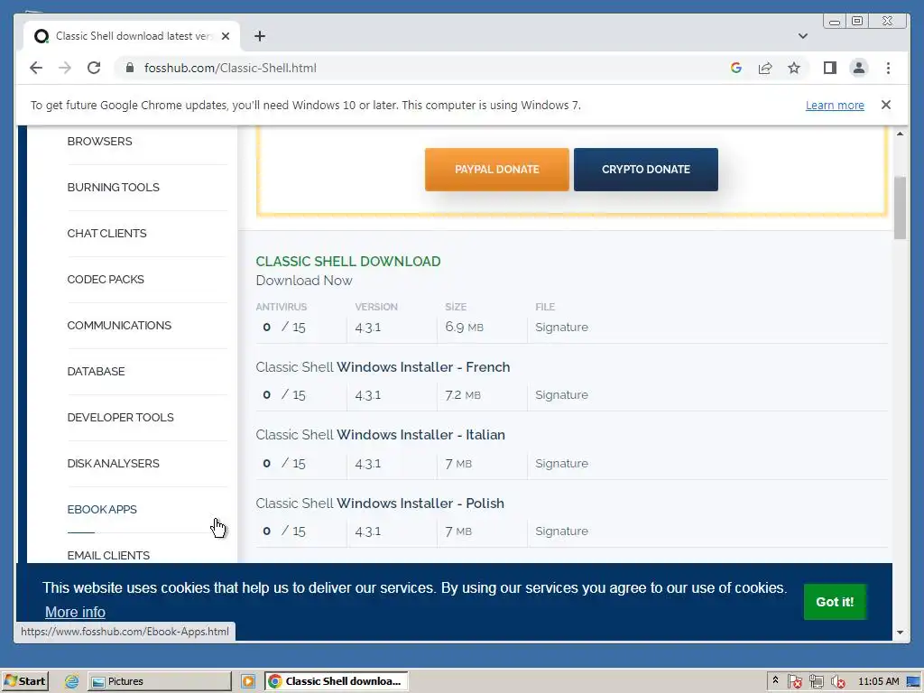Go back to the previous page

pos(36,68)
